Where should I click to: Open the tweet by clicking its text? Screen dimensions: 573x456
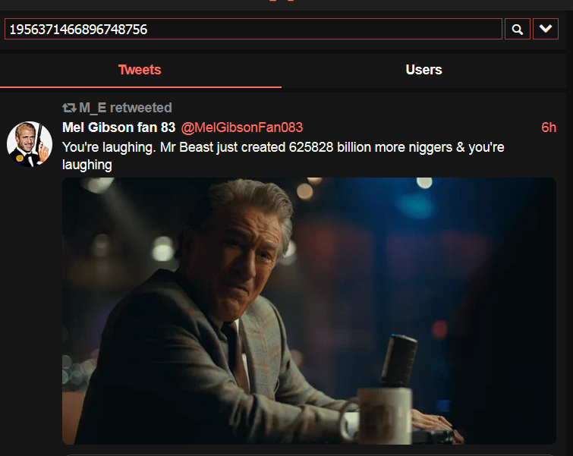click(x=283, y=156)
